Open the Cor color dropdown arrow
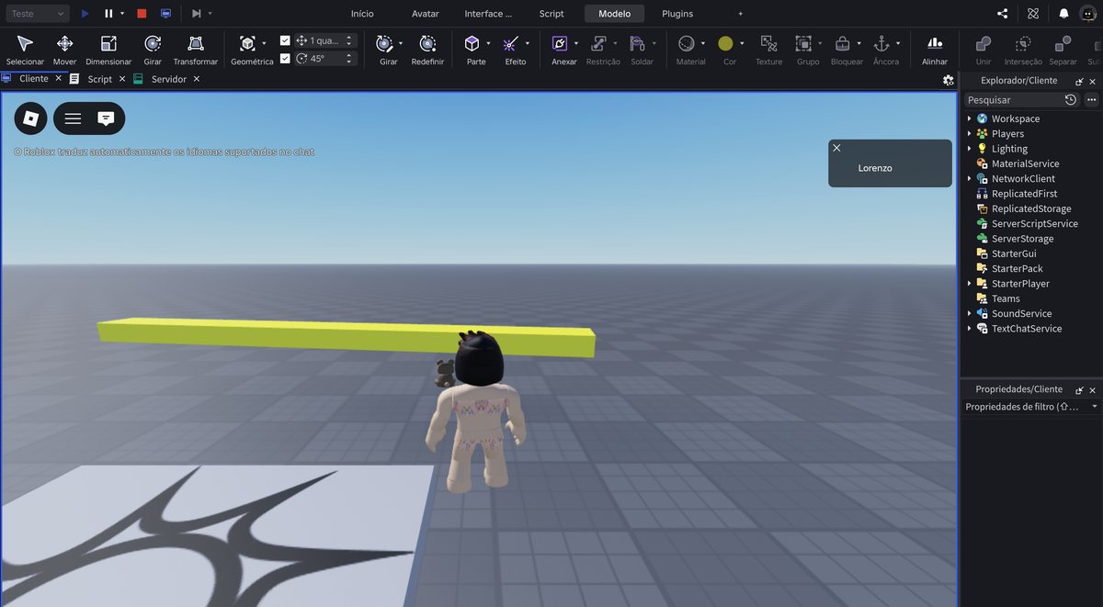 741,43
